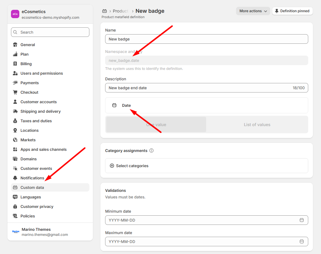Click the Maximum date input field
The width and height of the screenshot is (321, 254).
tap(207, 242)
